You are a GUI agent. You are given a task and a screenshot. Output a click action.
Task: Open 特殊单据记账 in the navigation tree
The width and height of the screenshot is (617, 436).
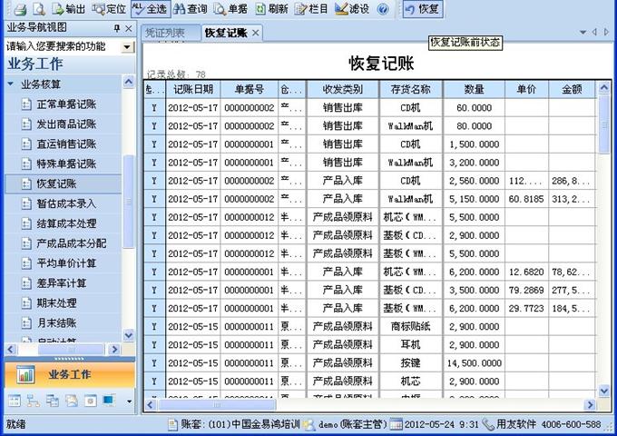coord(66,163)
